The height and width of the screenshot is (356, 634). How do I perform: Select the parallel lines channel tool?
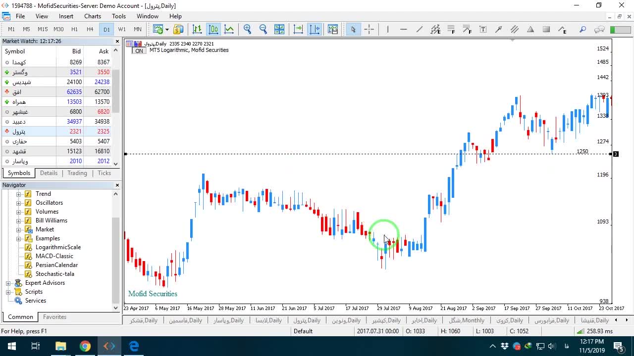pyautogui.click(x=515, y=29)
